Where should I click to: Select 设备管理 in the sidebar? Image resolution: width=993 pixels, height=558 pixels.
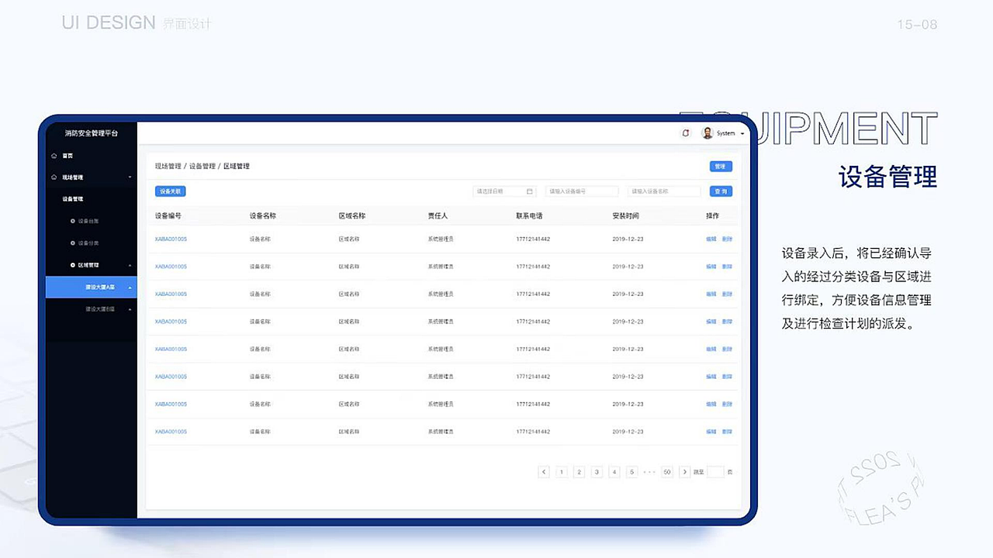73,199
